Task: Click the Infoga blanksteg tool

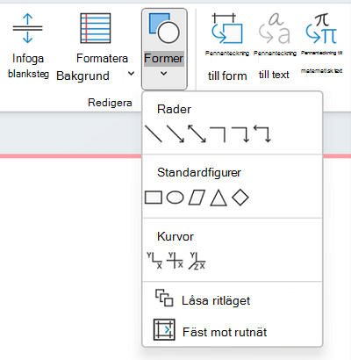Action: (28, 46)
